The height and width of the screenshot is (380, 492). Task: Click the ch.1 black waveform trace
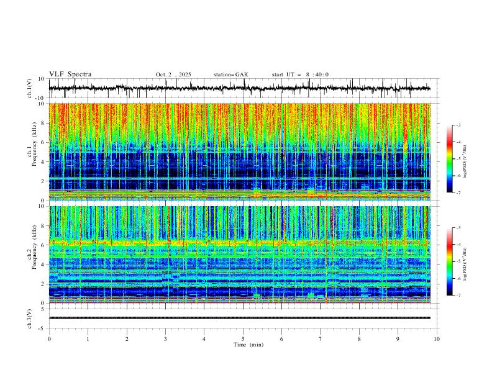[x=239, y=88]
